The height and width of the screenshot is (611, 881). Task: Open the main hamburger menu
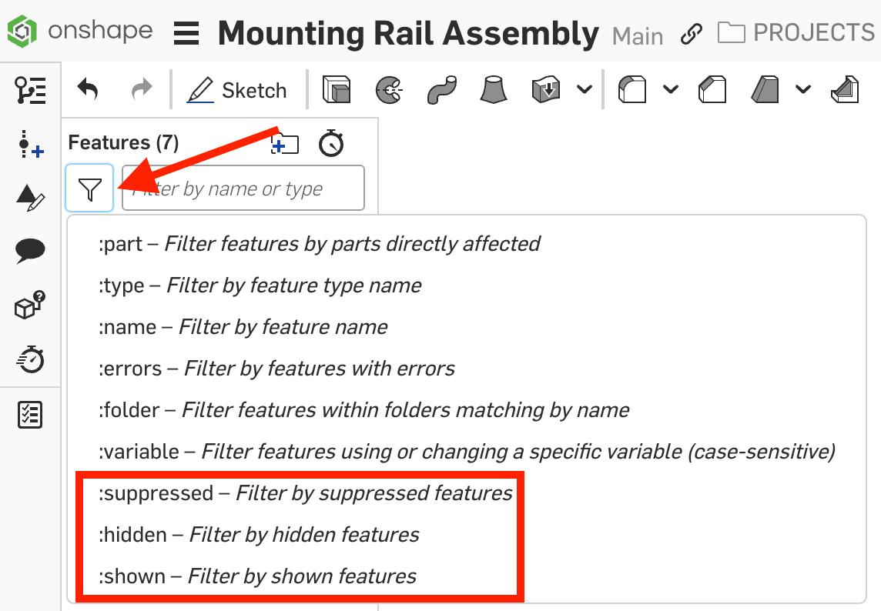pos(186,34)
